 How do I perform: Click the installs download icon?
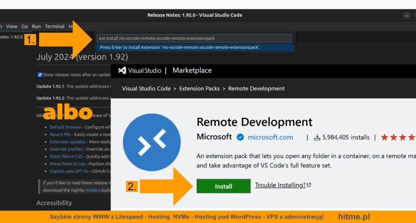[x=317, y=137]
